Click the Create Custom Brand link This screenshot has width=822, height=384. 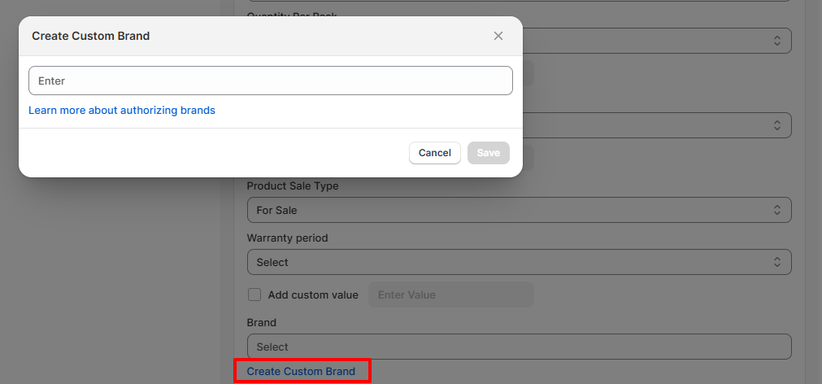point(301,371)
